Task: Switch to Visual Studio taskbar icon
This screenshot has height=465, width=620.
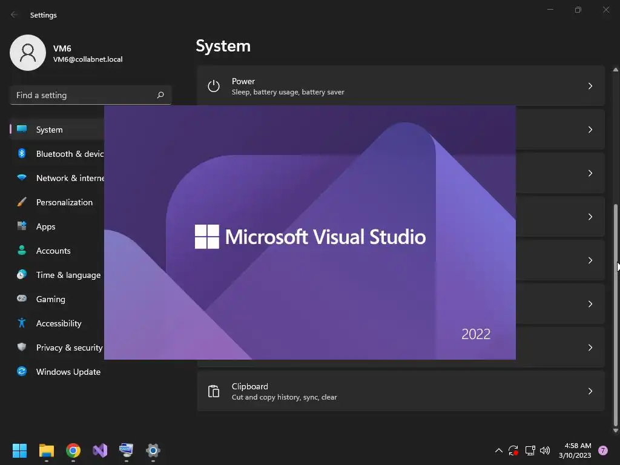Action: pos(100,450)
